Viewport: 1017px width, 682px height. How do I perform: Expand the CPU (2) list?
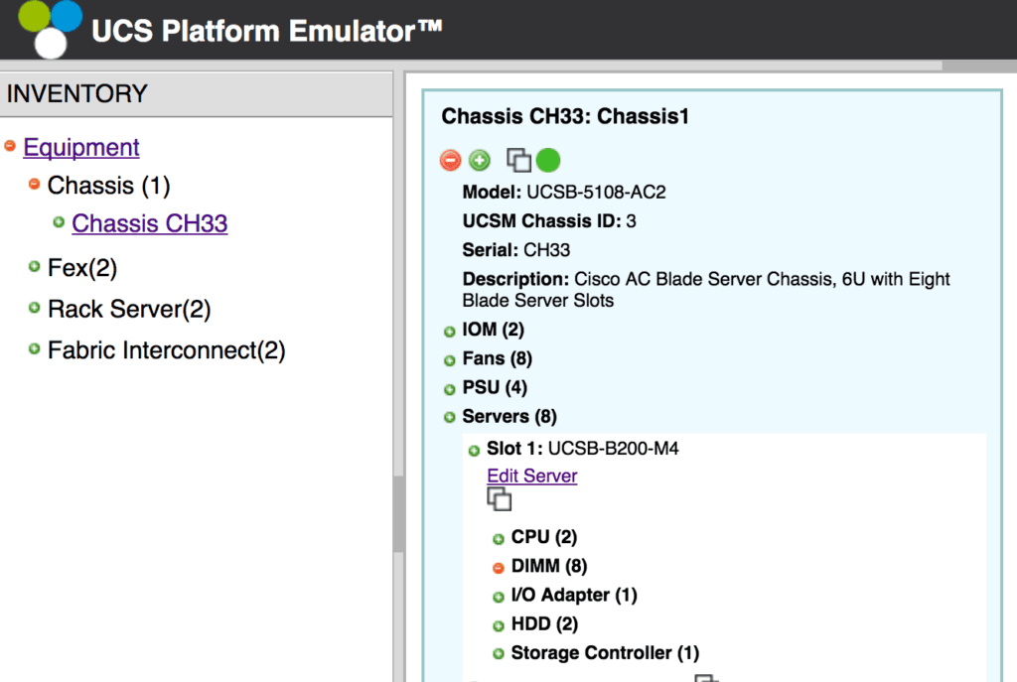tap(499, 539)
